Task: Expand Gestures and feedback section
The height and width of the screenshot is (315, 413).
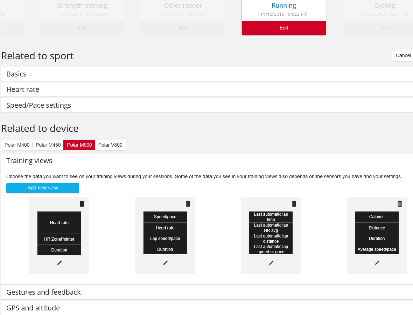Action: (207, 292)
